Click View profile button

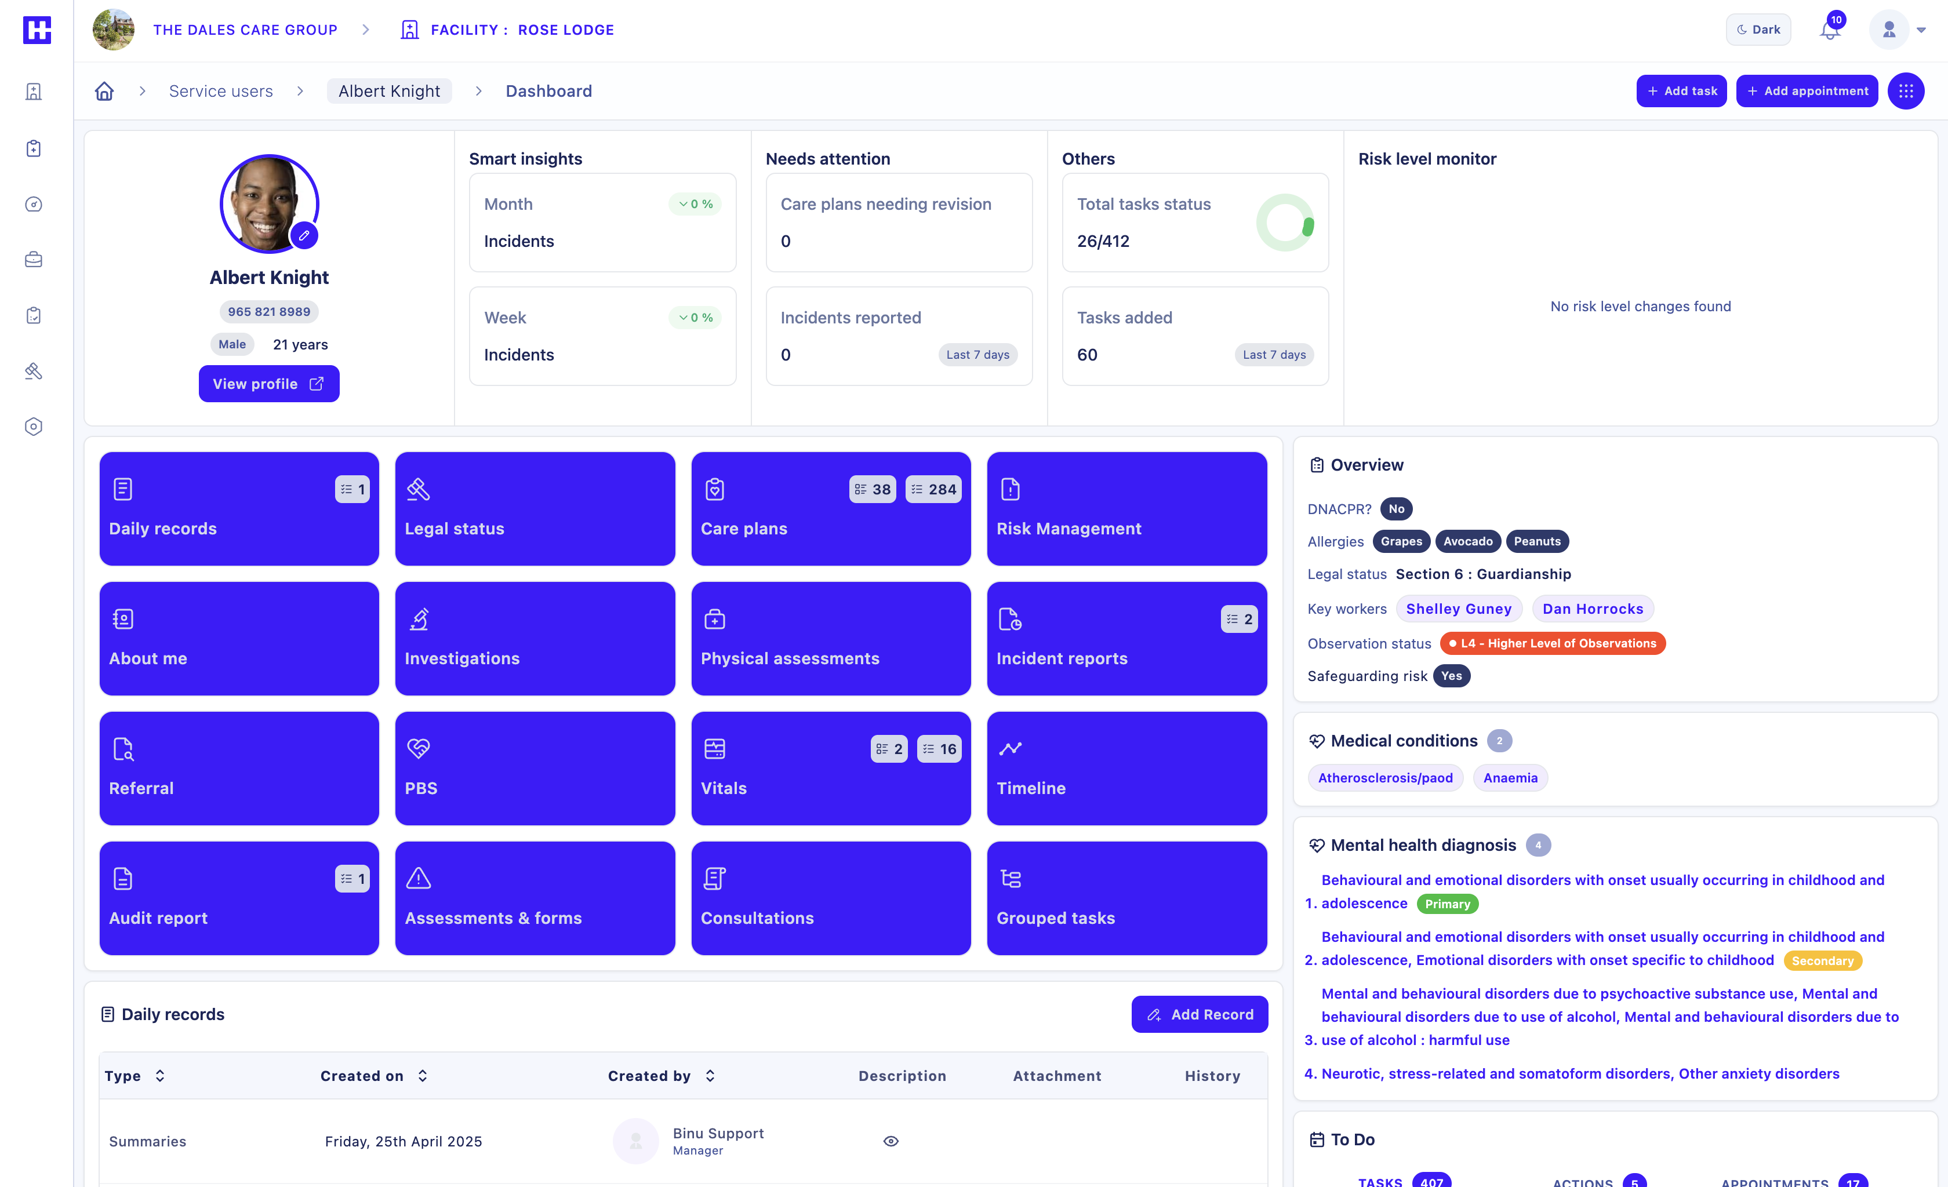(x=269, y=383)
